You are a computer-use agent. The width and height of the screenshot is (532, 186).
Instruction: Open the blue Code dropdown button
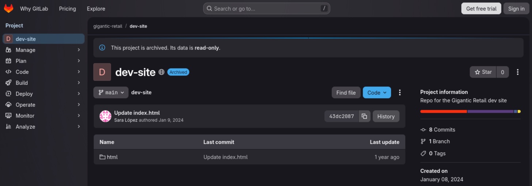tap(377, 92)
